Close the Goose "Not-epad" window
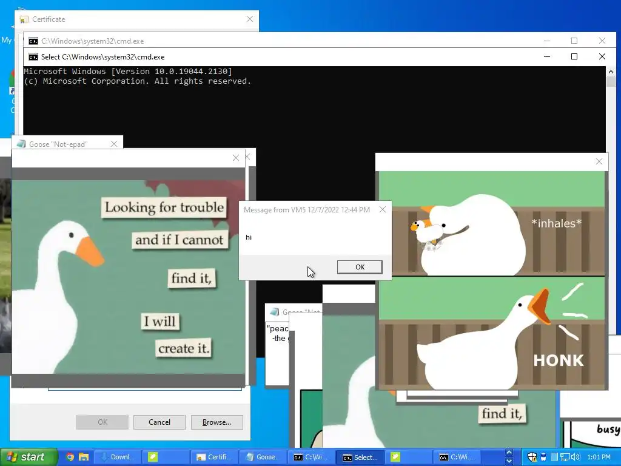The height and width of the screenshot is (466, 621). tap(114, 144)
